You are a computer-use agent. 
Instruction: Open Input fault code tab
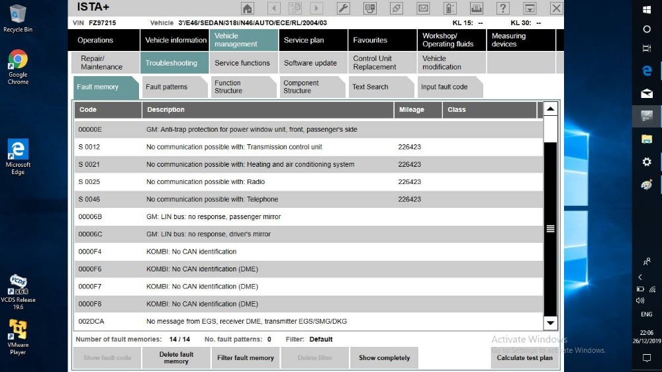449,87
